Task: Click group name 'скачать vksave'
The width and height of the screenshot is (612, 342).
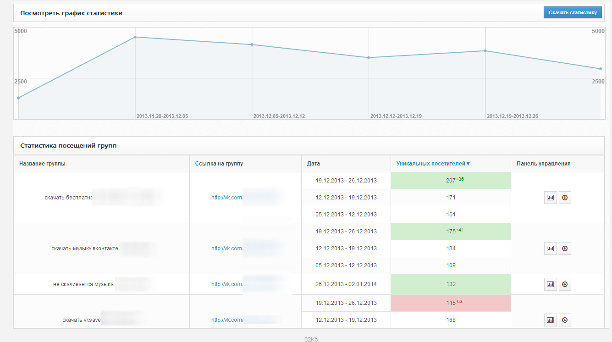Action: (82, 320)
